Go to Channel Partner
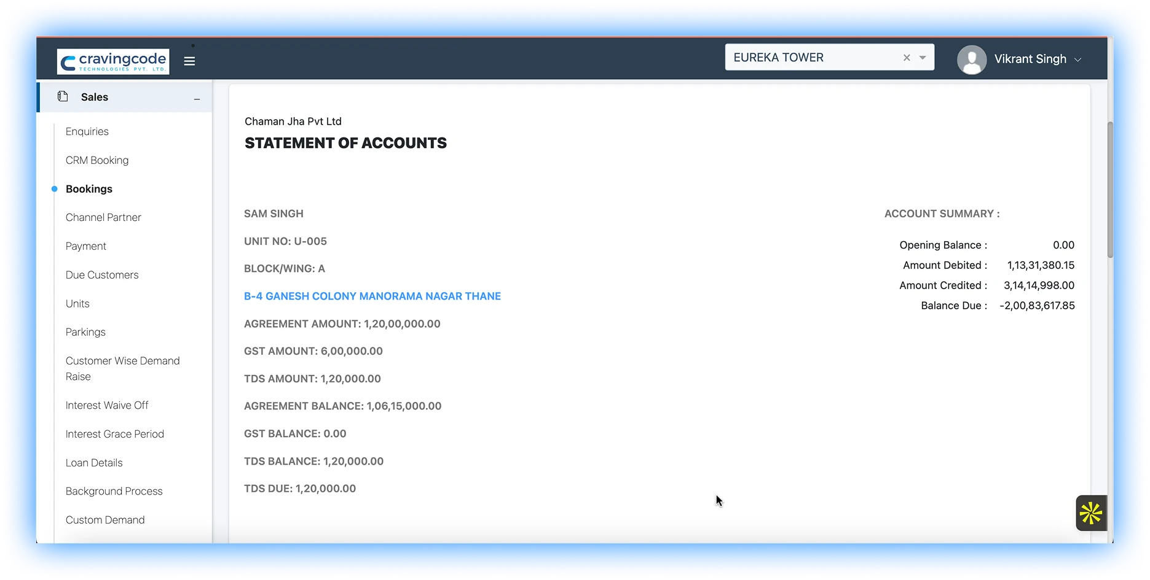 pos(103,217)
